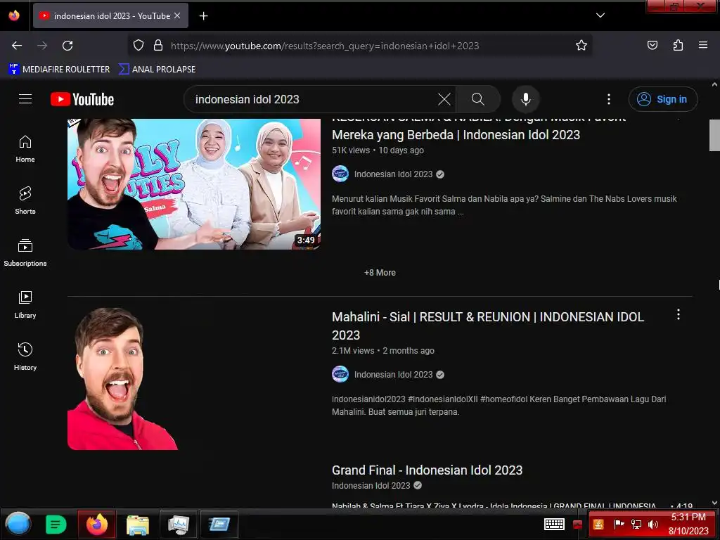The height and width of the screenshot is (540, 720).
Task: Click the address bar URL
Action: 325,46
